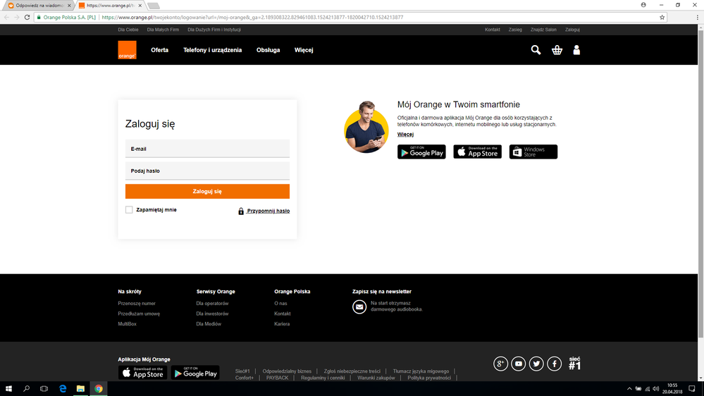Image resolution: width=704 pixels, height=396 pixels.
Task: Click the Orange logo in header
Action: pos(127,50)
